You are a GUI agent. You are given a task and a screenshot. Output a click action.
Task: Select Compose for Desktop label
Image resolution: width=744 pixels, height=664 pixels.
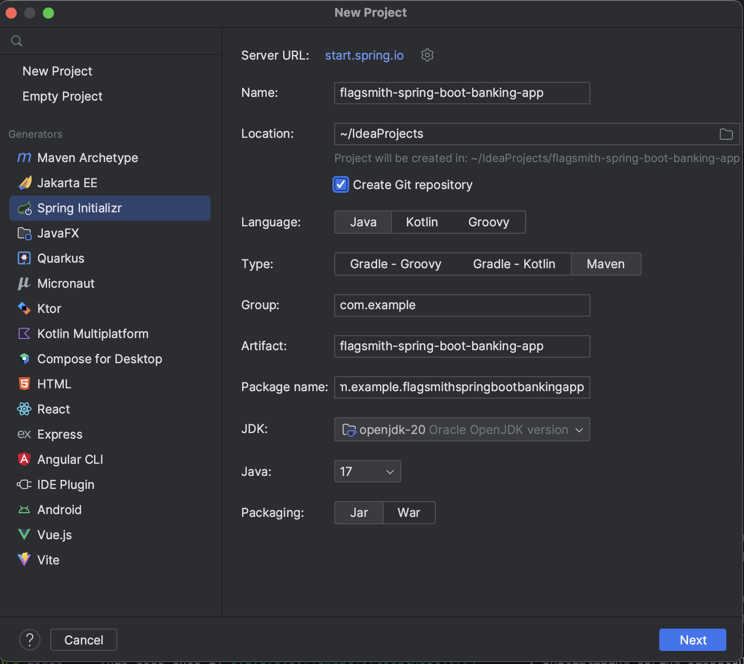(x=100, y=359)
